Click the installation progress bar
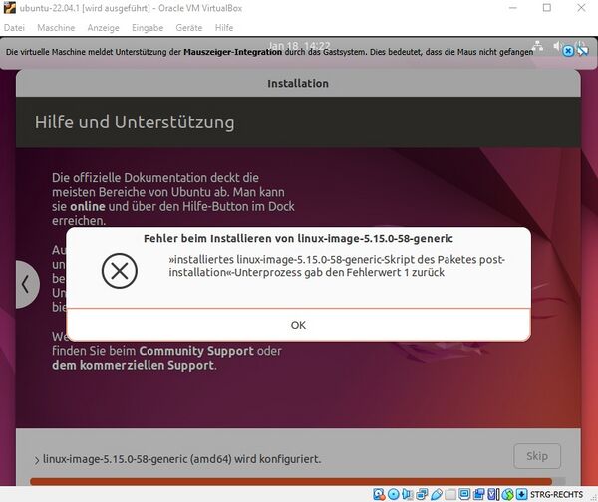598x502 pixels. pyautogui.click(x=289, y=482)
